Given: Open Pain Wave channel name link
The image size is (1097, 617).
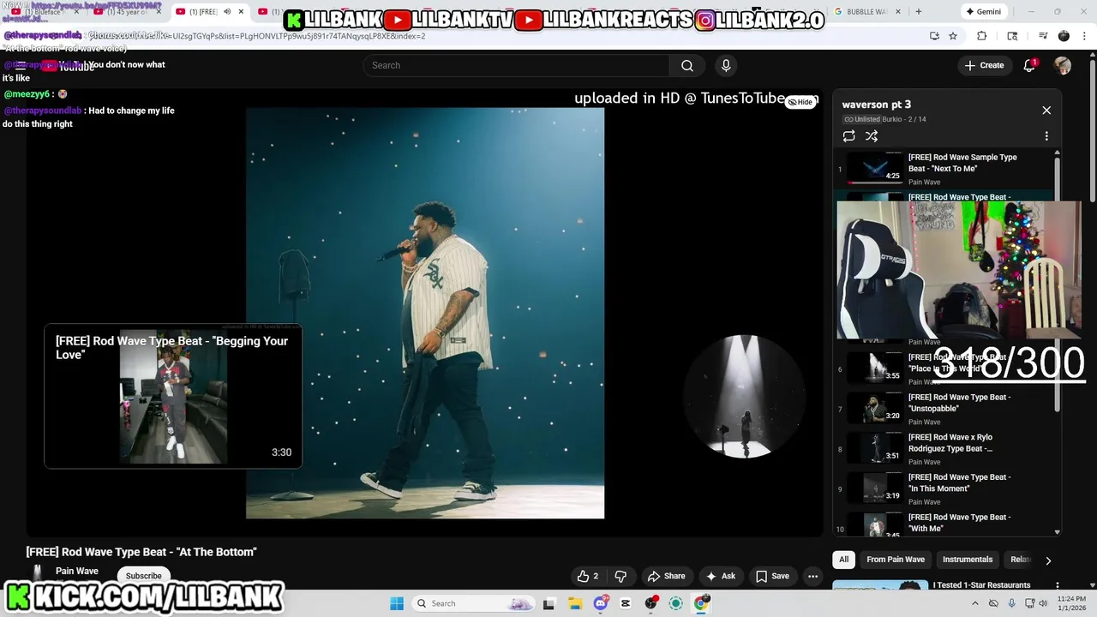Looking at the screenshot, I should pyautogui.click(x=77, y=571).
